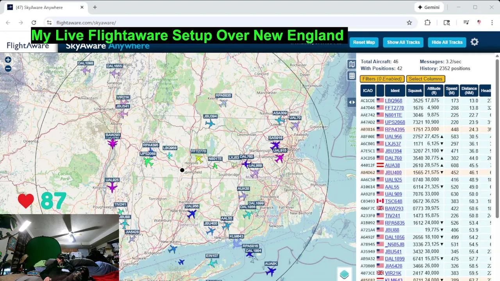Image resolution: width=500 pixels, height=281 pixels.
Task: Open VIR21K link in aircraft table
Action: pos(393,273)
